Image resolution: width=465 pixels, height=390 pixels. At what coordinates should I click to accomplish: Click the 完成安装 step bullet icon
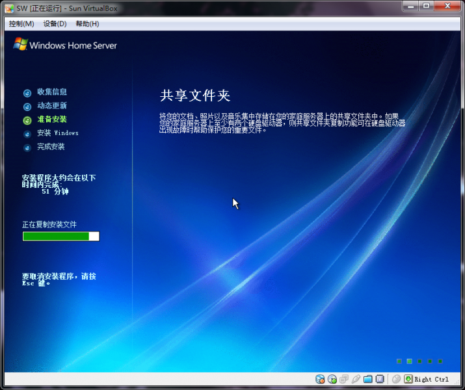pos(27,148)
